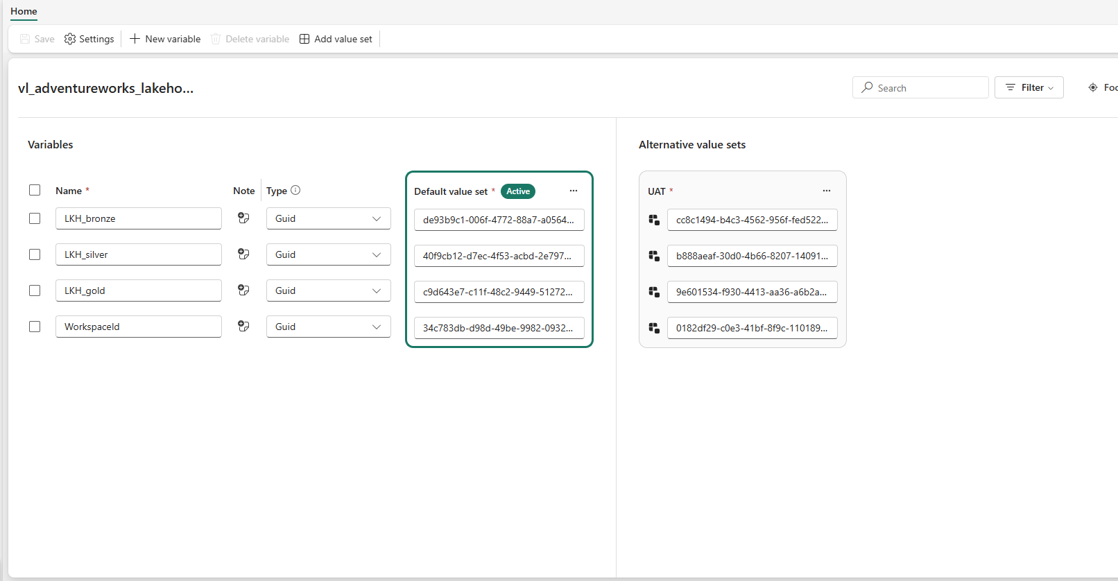
Task: Edit the LKH_gold name field
Action: [x=139, y=290]
